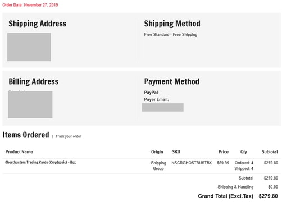
Task: Click the Billing Address heading
Action: tap(34, 82)
